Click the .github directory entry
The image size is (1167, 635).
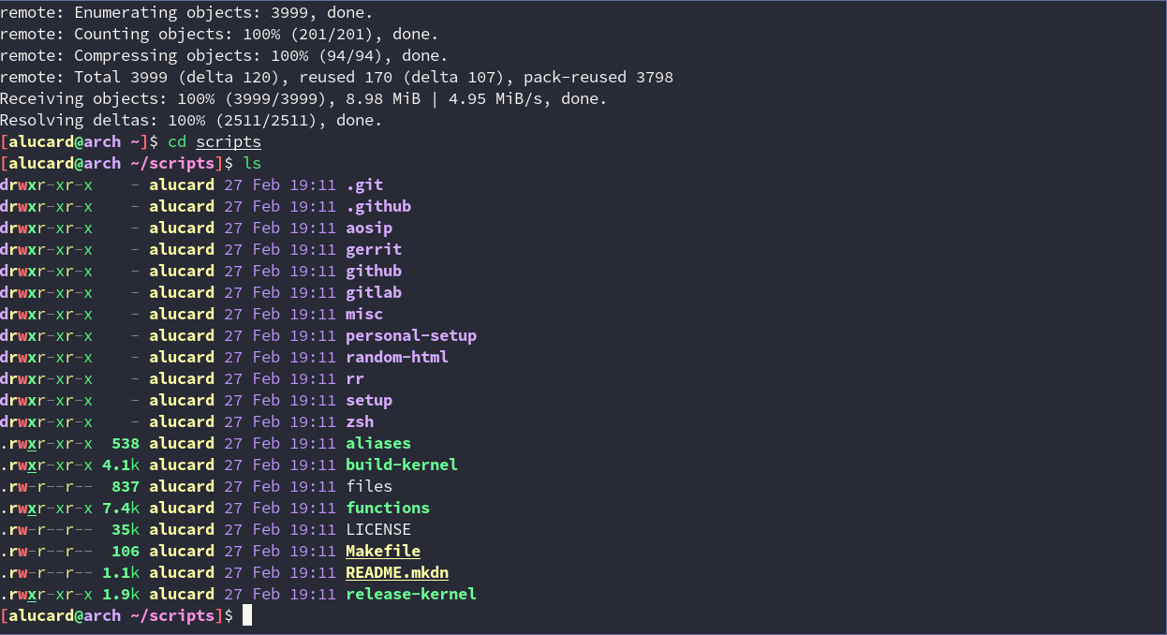click(378, 207)
